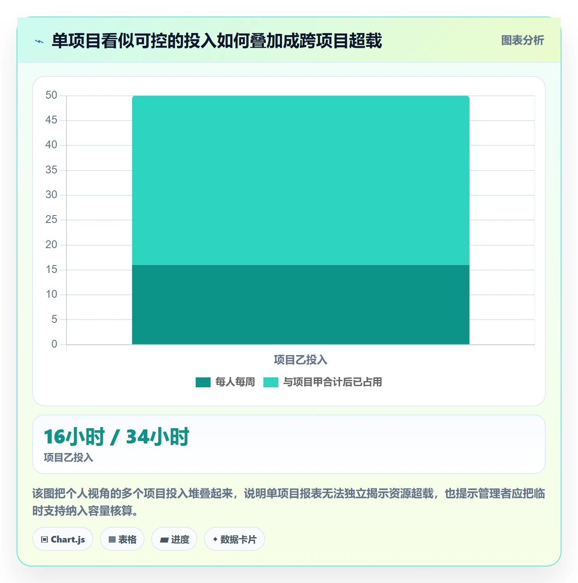Click the 16小时 / 34小时 stat value

coord(116,437)
